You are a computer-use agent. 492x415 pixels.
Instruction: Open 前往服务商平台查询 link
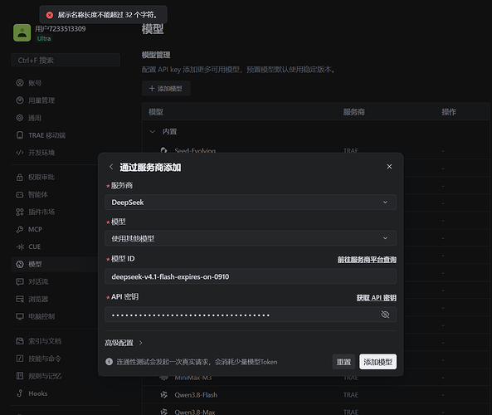367,260
